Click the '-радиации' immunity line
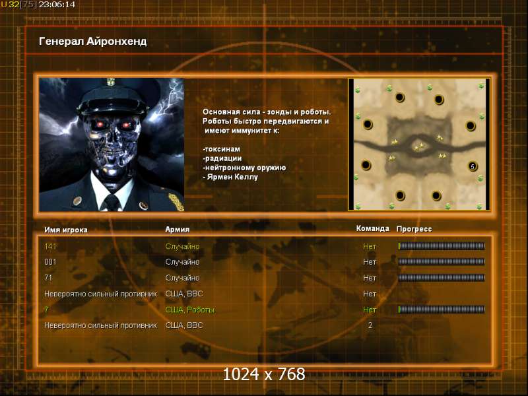The image size is (528, 396). click(x=222, y=158)
